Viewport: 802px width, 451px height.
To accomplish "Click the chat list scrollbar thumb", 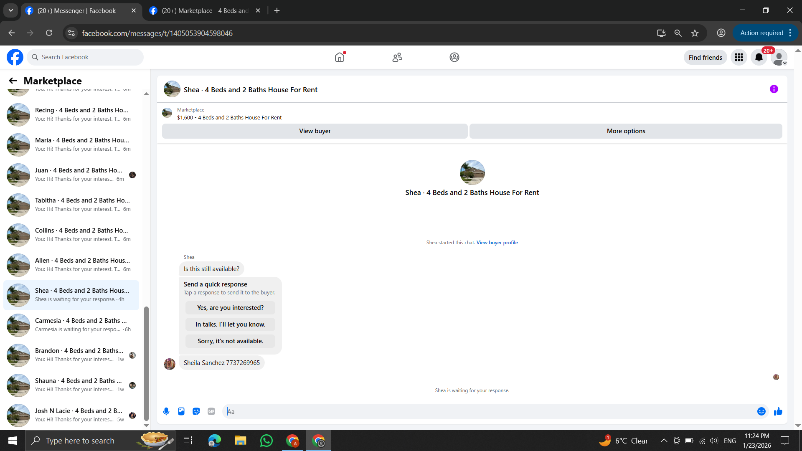I will (x=146, y=363).
